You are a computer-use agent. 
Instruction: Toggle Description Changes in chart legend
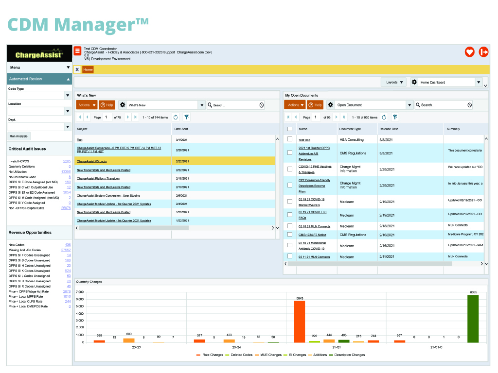(347, 355)
